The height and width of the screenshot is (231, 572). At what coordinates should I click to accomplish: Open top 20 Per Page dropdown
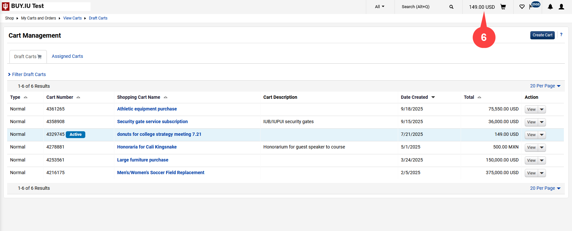[x=545, y=86]
